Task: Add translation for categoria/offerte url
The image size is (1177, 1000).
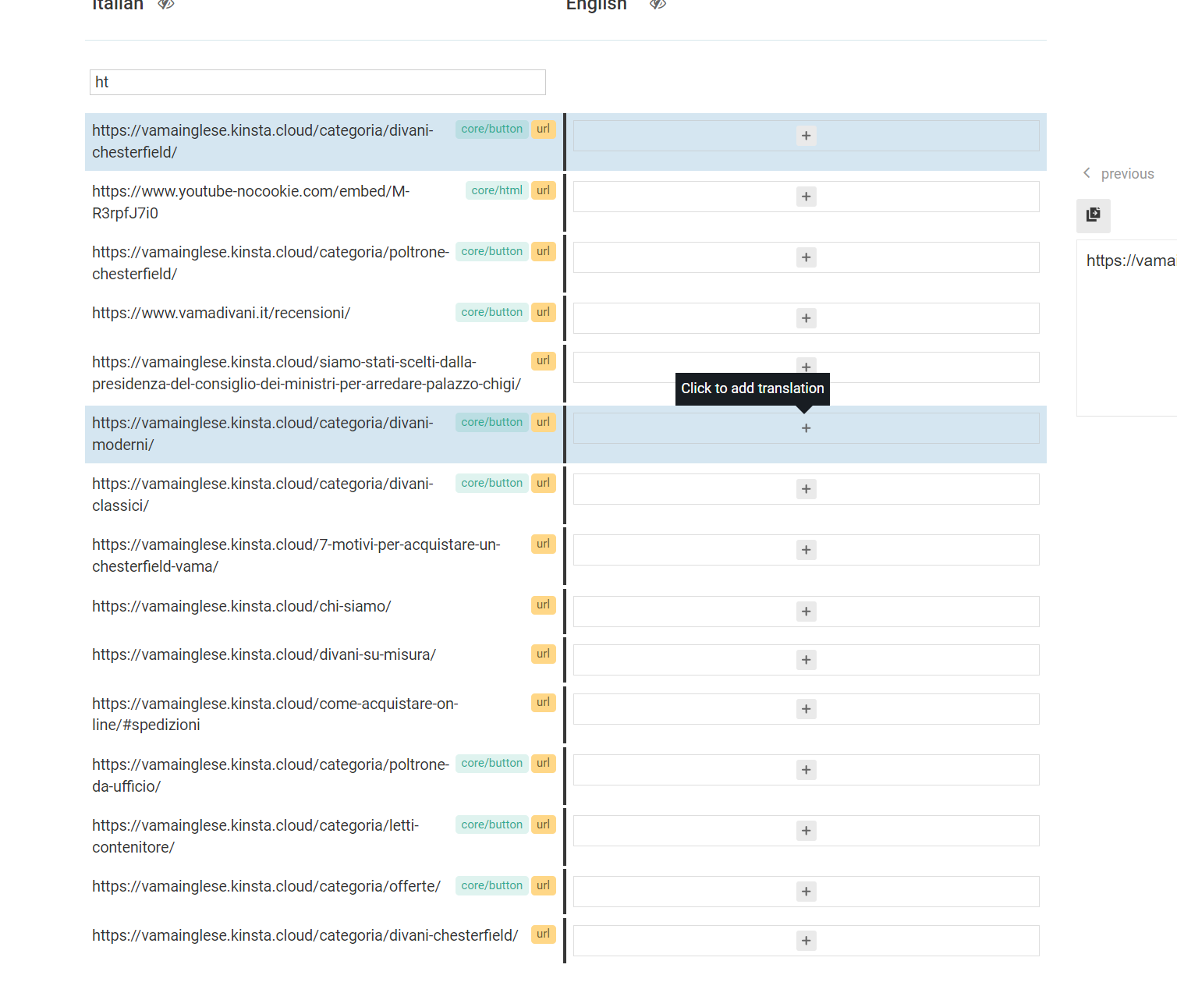Action: tap(807, 892)
